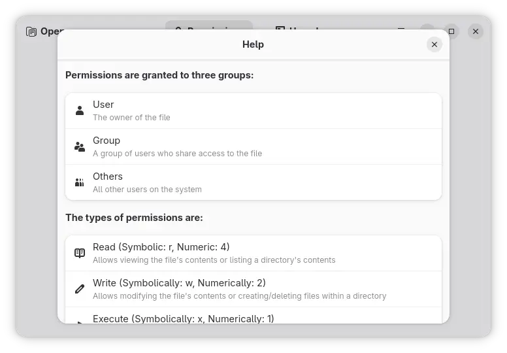Screen dimensions: 507x353
Task: Close the Help dialog
Action: 434,44
